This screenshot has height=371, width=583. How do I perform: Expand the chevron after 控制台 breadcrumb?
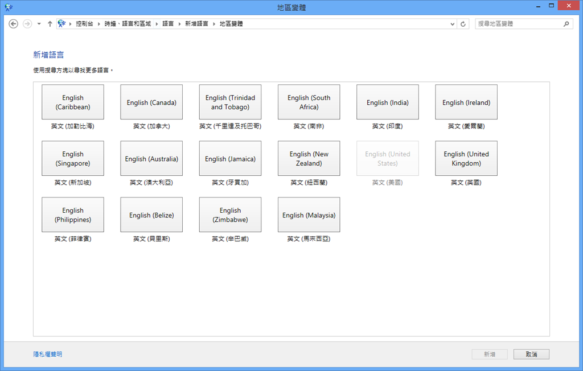click(99, 24)
